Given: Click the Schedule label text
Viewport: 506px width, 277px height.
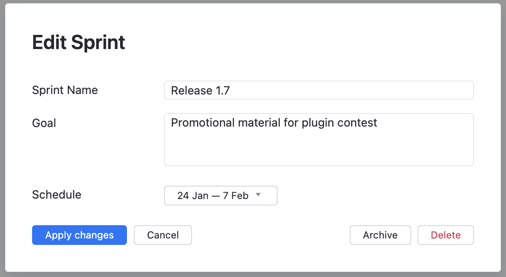Looking at the screenshot, I should tap(56, 194).
